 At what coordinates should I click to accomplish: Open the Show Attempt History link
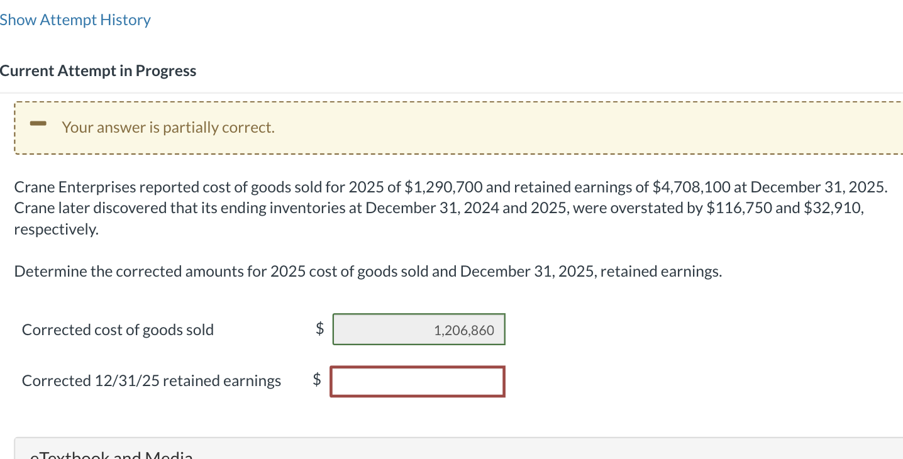point(75,20)
